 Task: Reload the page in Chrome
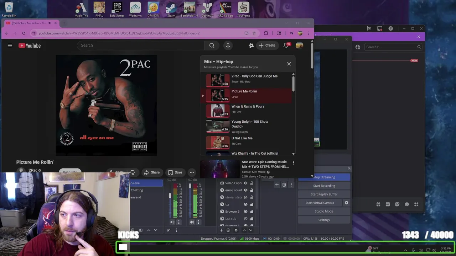(24, 33)
